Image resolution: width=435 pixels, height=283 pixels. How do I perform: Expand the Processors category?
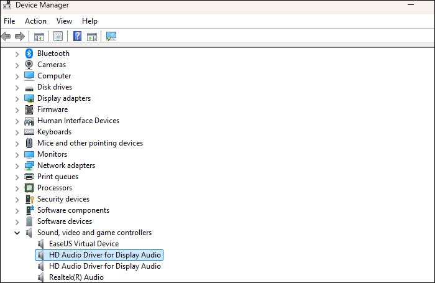17,188
